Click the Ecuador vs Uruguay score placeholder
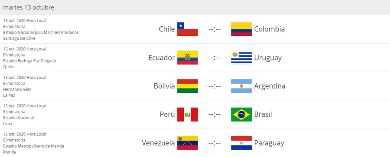This screenshot has height=157, width=390. point(214,58)
